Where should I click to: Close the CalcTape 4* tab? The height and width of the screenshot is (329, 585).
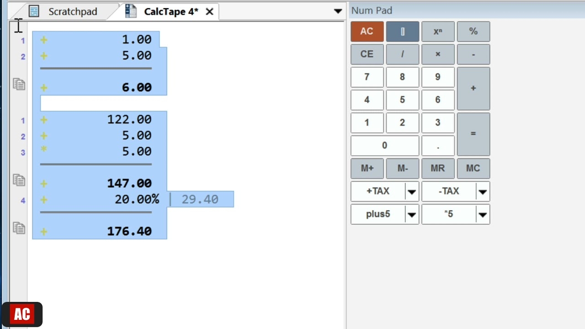point(209,12)
